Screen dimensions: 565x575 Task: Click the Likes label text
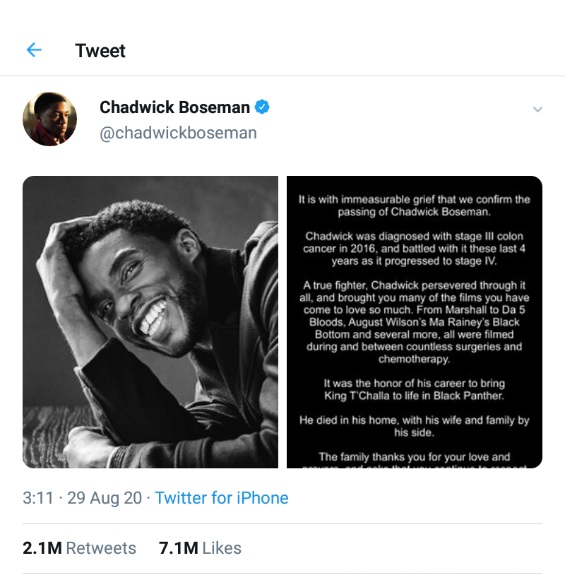click(x=222, y=548)
